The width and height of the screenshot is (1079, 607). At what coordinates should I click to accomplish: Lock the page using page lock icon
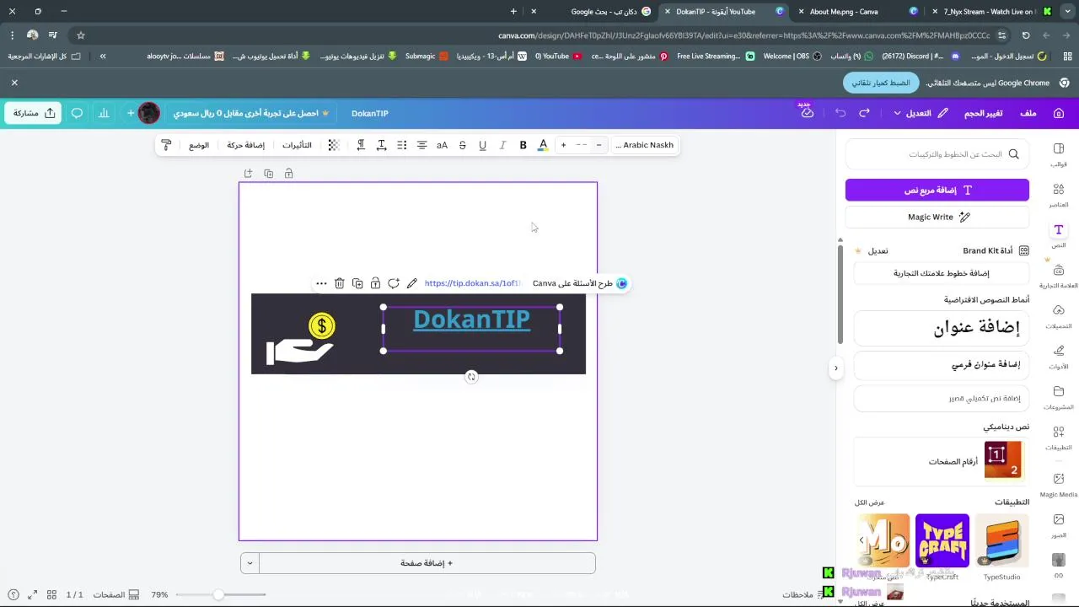(288, 174)
